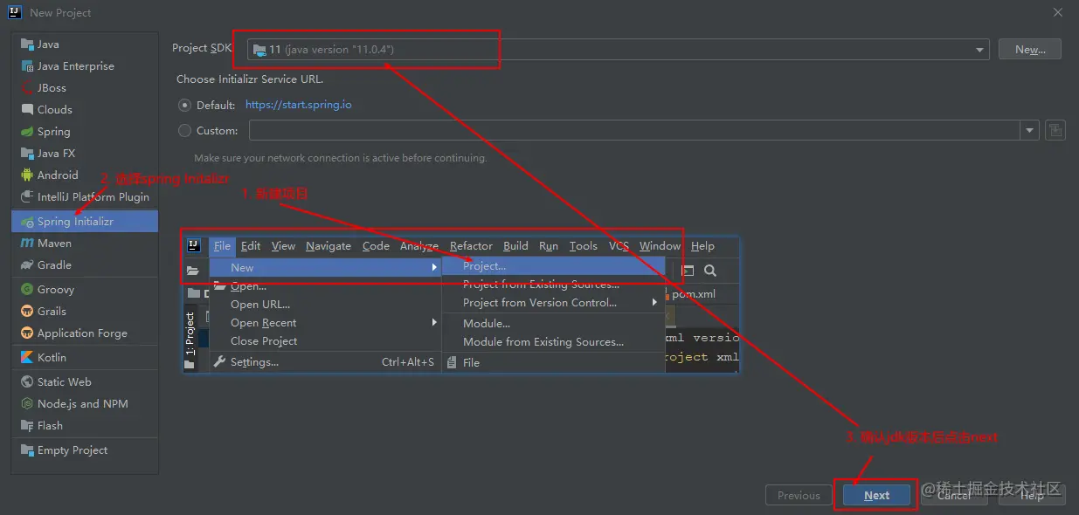Choose the Maven project type icon
The width and height of the screenshot is (1079, 515).
[27, 244]
